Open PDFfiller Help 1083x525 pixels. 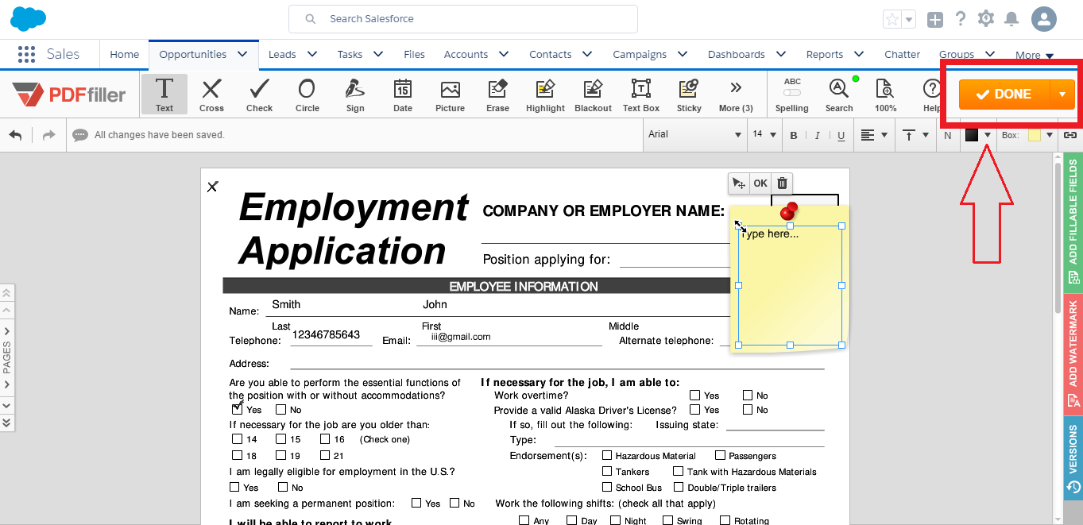tap(930, 94)
